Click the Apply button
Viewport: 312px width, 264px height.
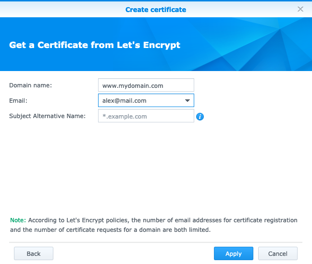pos(234,253)
